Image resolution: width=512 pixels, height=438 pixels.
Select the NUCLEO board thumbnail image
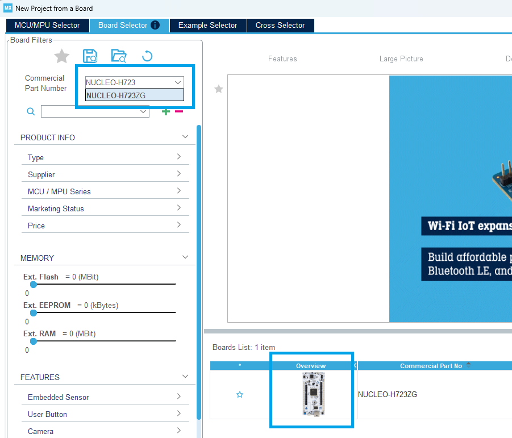click(314, 394)
